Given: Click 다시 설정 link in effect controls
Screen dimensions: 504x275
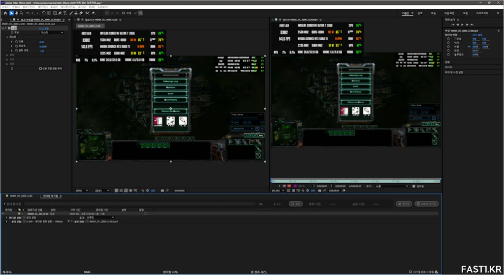Looking at the screenshot, I should click(x=44, y=28).
